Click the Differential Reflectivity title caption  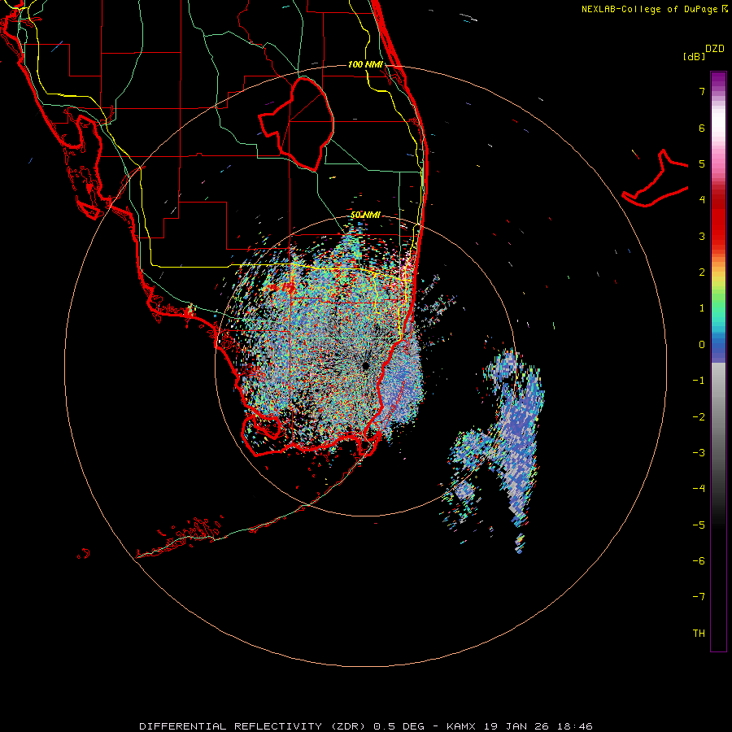pyautogui.click(x=366, y=726)
